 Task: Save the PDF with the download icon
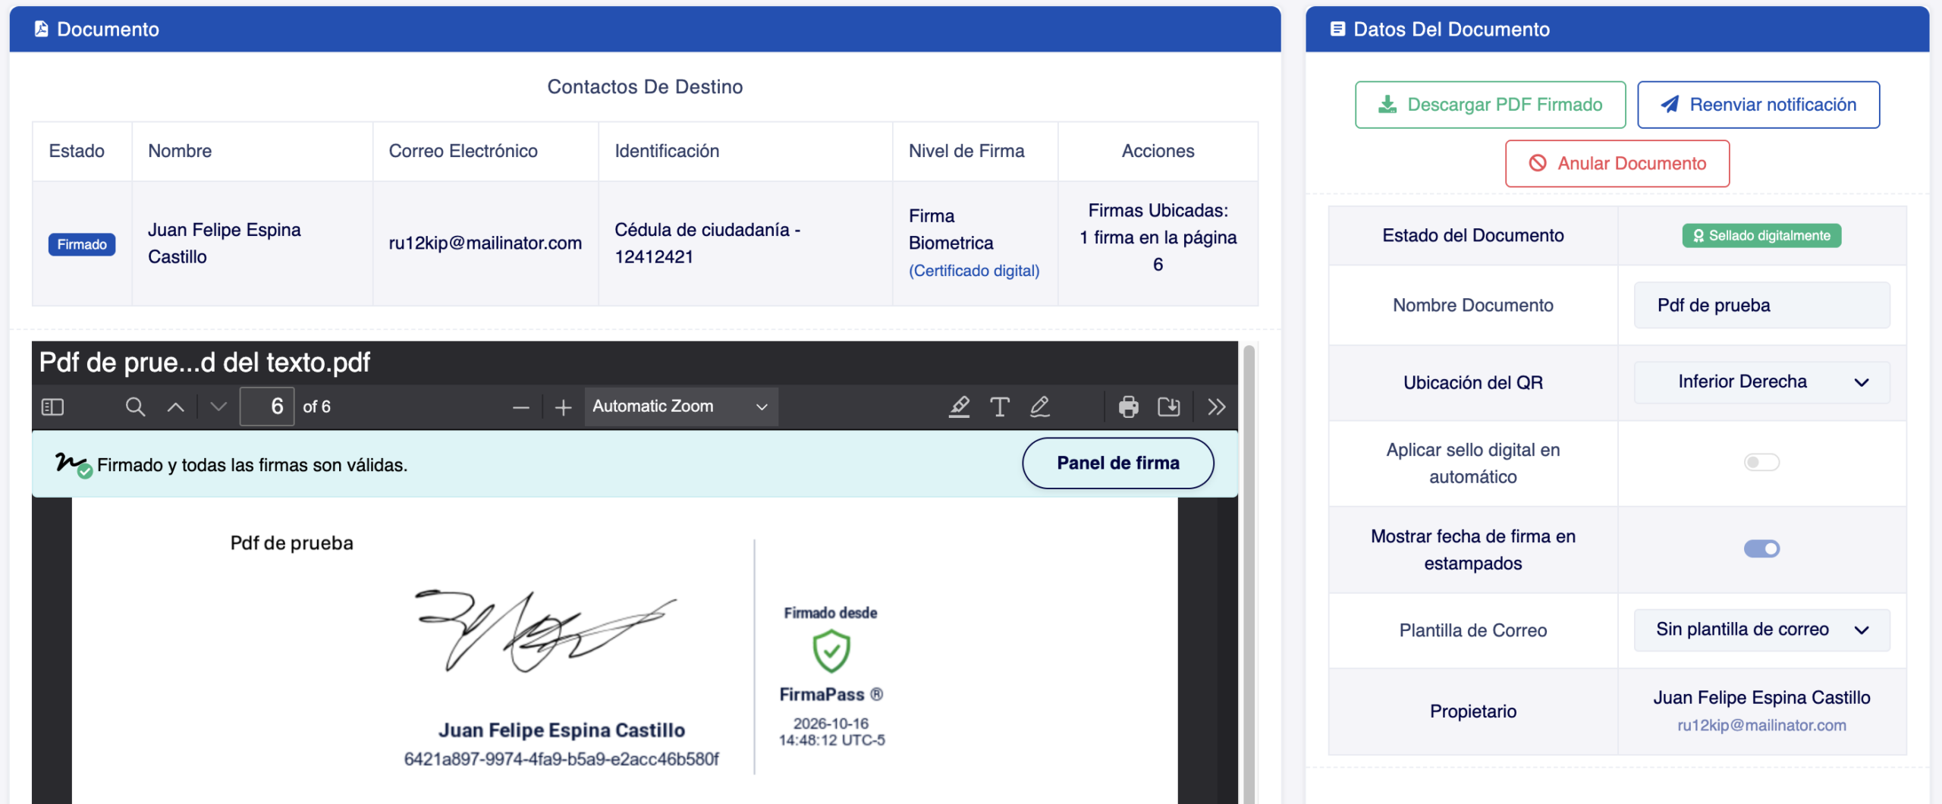coord(1169,407)
